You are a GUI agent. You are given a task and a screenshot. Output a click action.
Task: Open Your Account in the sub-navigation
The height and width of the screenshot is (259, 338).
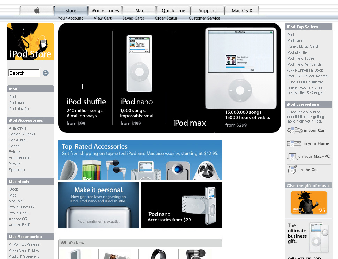pyautogui.click(x=70, y=18)
